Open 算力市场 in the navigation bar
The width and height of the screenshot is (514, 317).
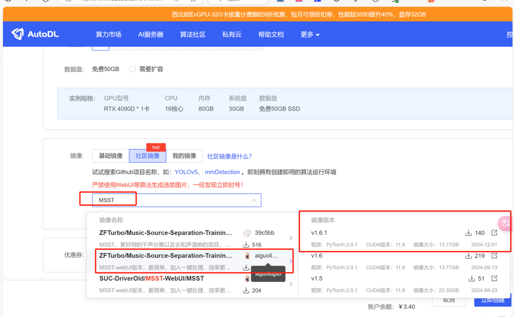109,34
